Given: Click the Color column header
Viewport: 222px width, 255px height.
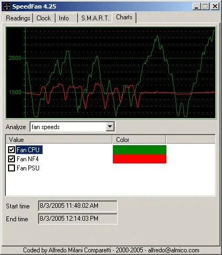Looking at the screenshot, I should point(139,139).
